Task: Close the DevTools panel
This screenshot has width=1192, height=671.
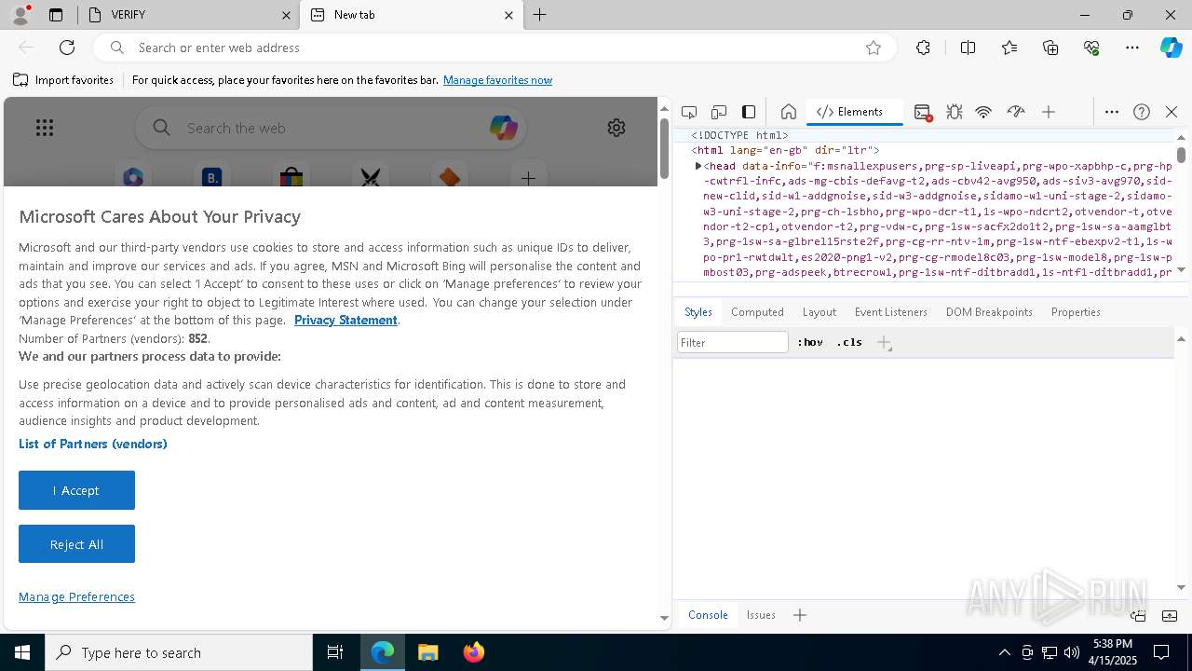Action: [x=1172, y=112]
